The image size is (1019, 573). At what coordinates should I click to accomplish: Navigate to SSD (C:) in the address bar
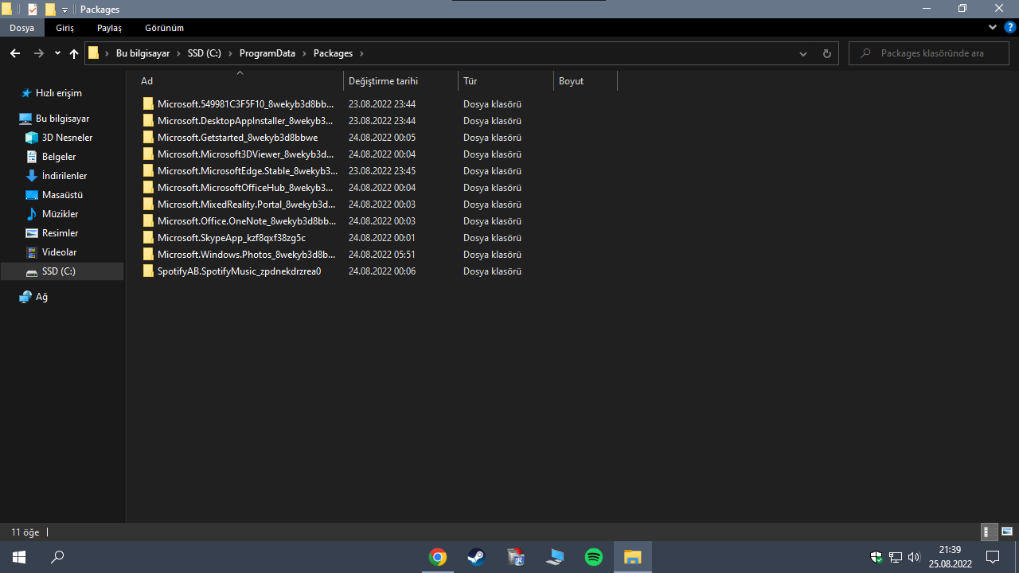click(x=205, y=53)
